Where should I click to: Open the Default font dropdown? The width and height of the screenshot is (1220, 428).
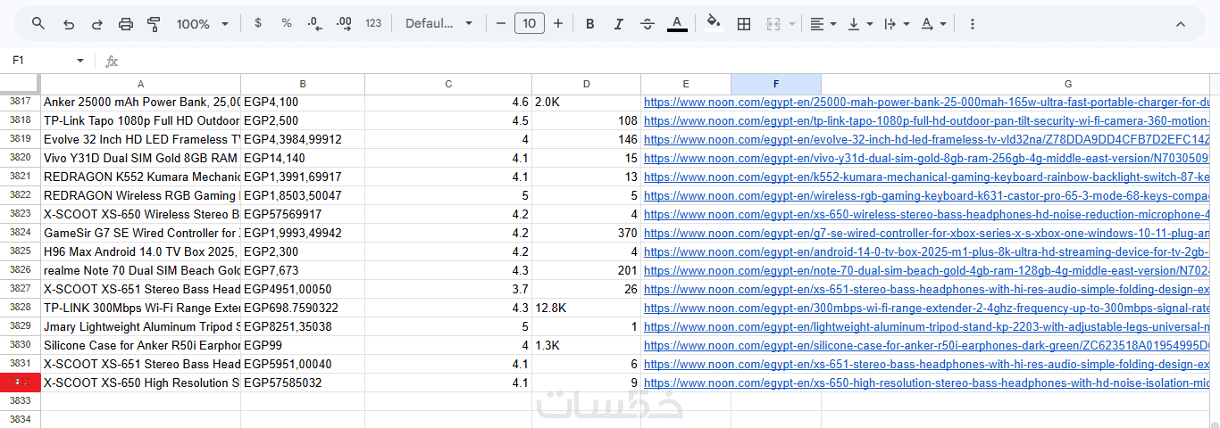point(439,24)
